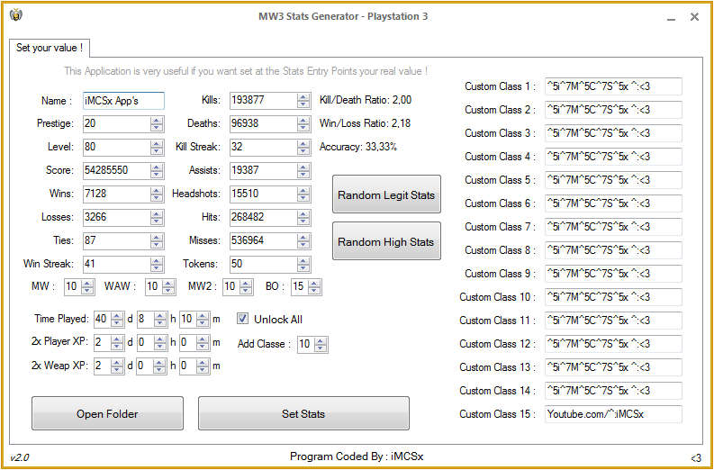Click the Open Folder button

tap(107, 413)
